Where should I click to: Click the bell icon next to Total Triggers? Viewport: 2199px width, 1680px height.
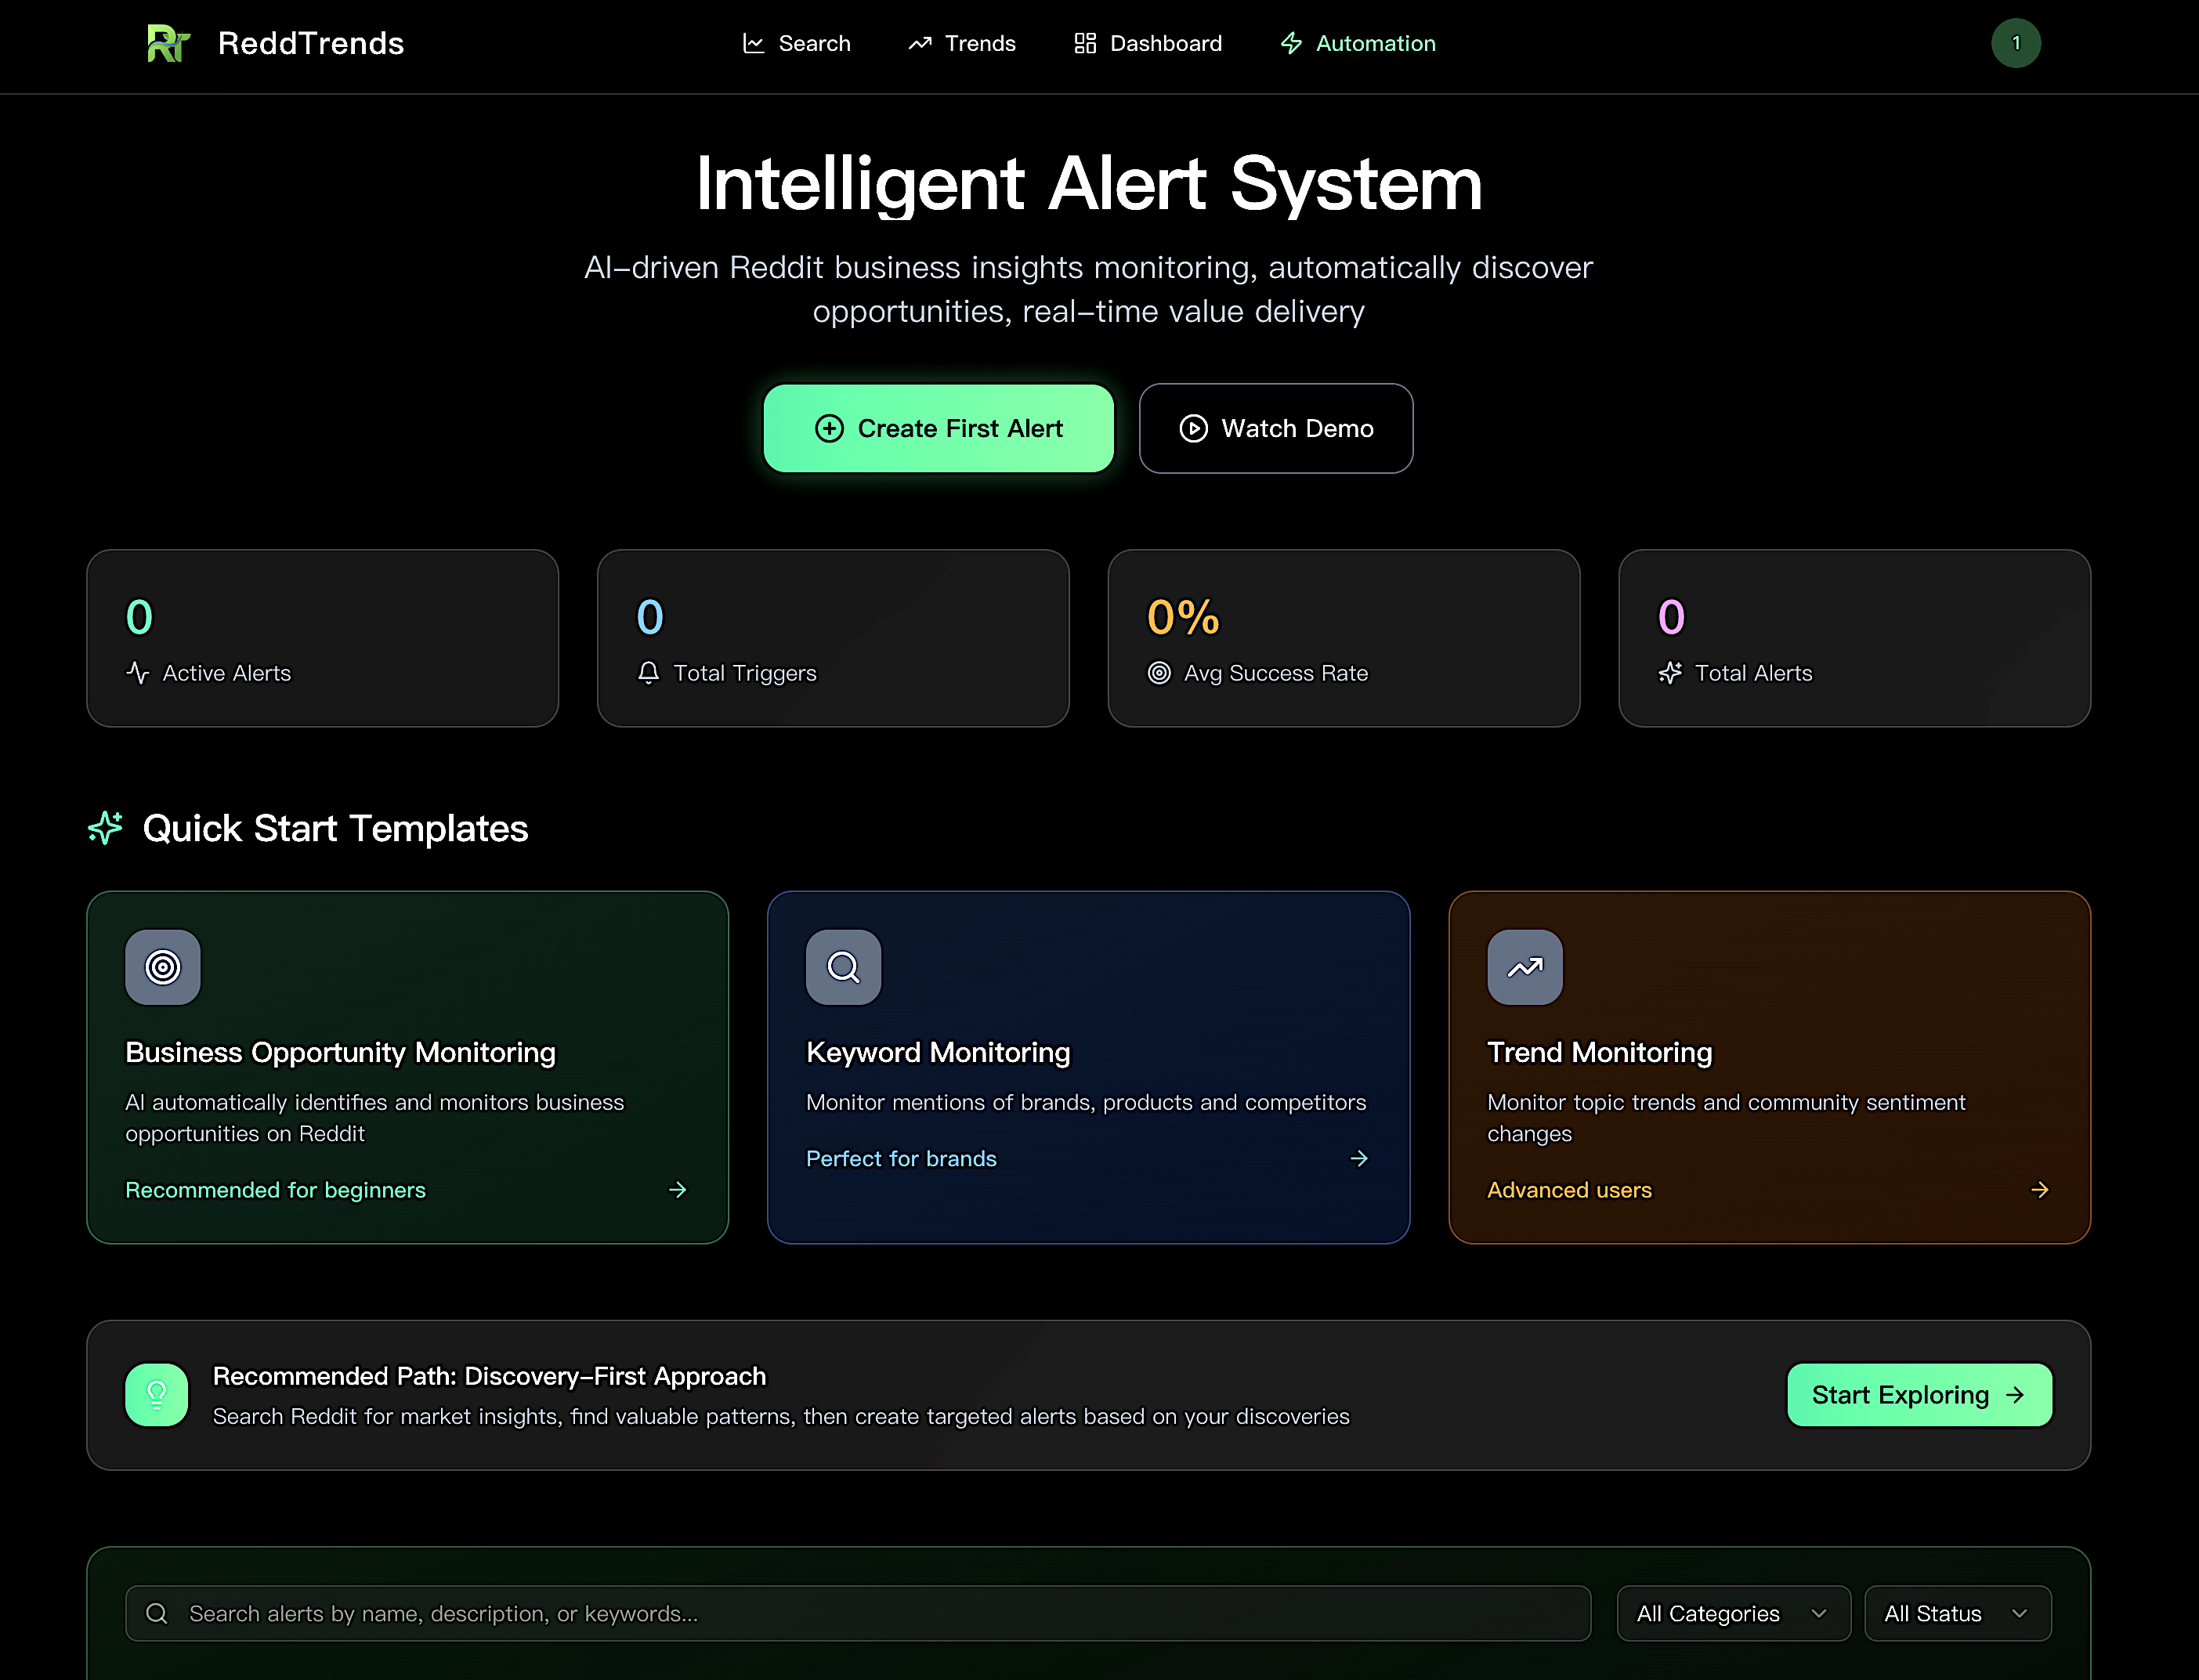point(648,673)
